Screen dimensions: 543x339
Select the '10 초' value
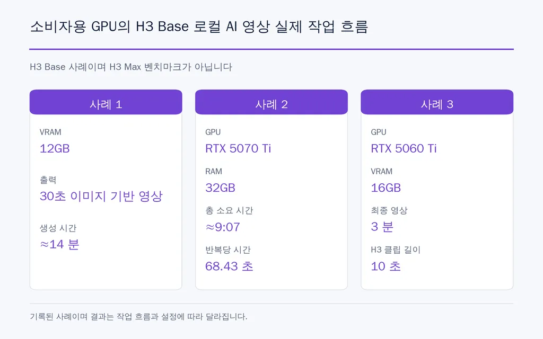(386, 266)
